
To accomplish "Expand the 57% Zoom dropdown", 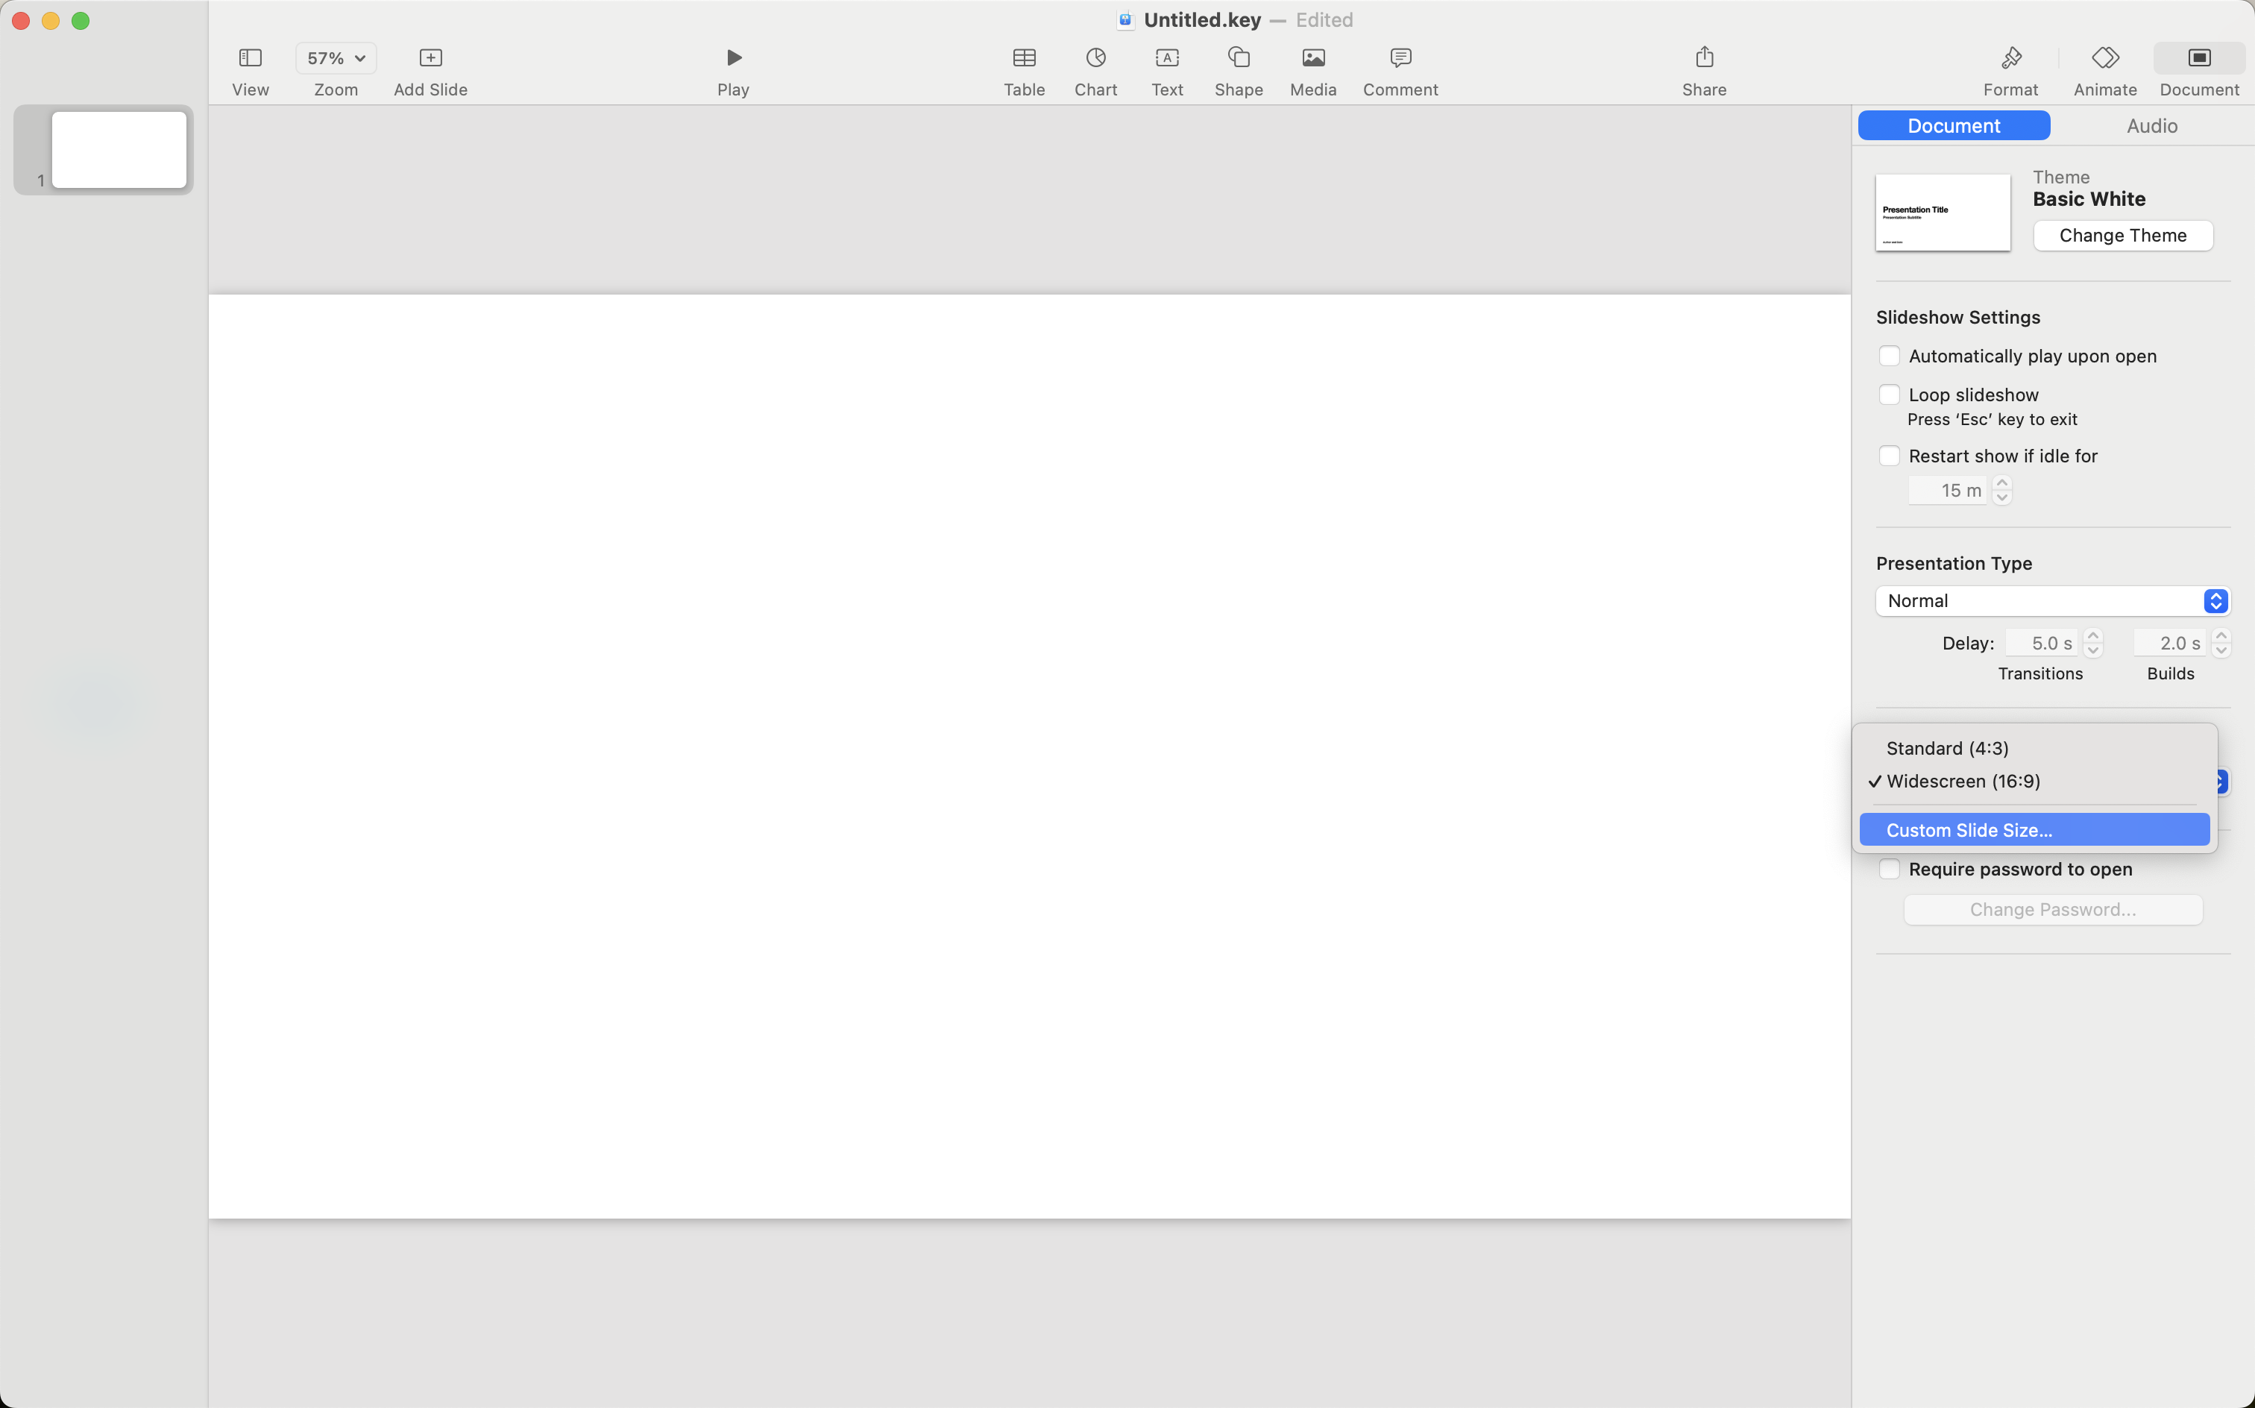I will tap(336, 57).
